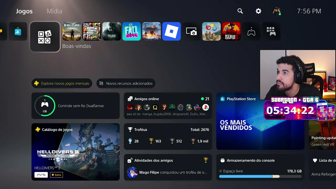Click the 7:56 PM clock
The height and width of the screenshot is (189, 336).
tap(309, 11)
